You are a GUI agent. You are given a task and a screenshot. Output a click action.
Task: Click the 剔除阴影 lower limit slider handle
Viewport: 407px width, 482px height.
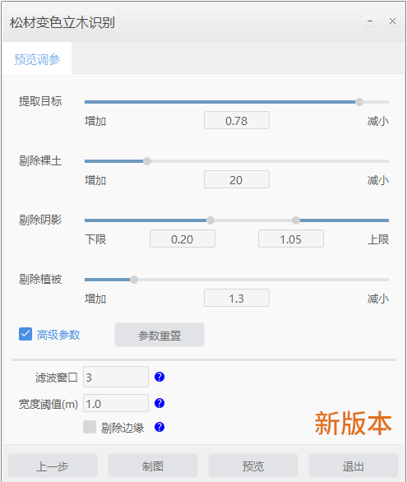pyautogui.click(x=210, y=220)
